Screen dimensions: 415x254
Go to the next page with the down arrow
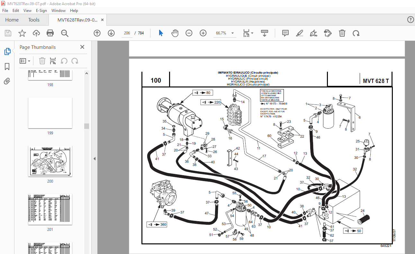[111, 33]
